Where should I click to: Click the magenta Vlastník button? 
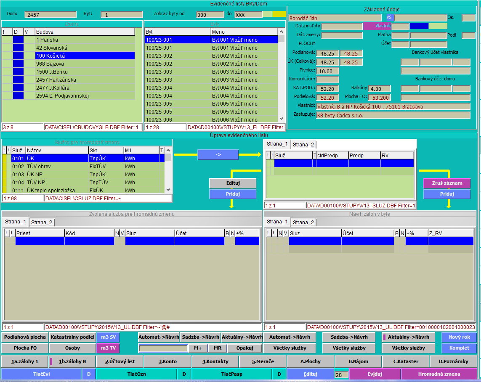[x=377, y=26]
